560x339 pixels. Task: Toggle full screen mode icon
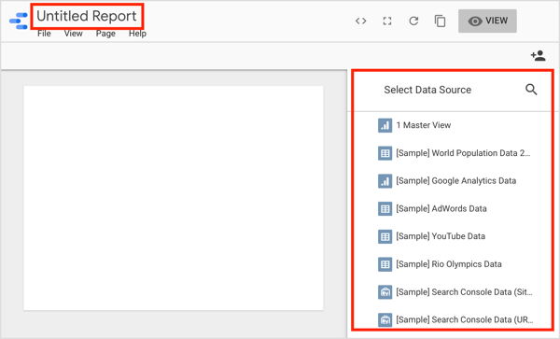[x=387, y=21]
